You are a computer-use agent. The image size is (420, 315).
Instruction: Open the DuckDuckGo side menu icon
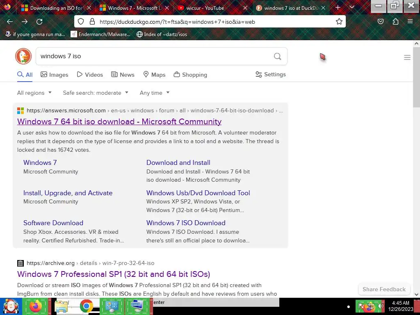[407, 57]
